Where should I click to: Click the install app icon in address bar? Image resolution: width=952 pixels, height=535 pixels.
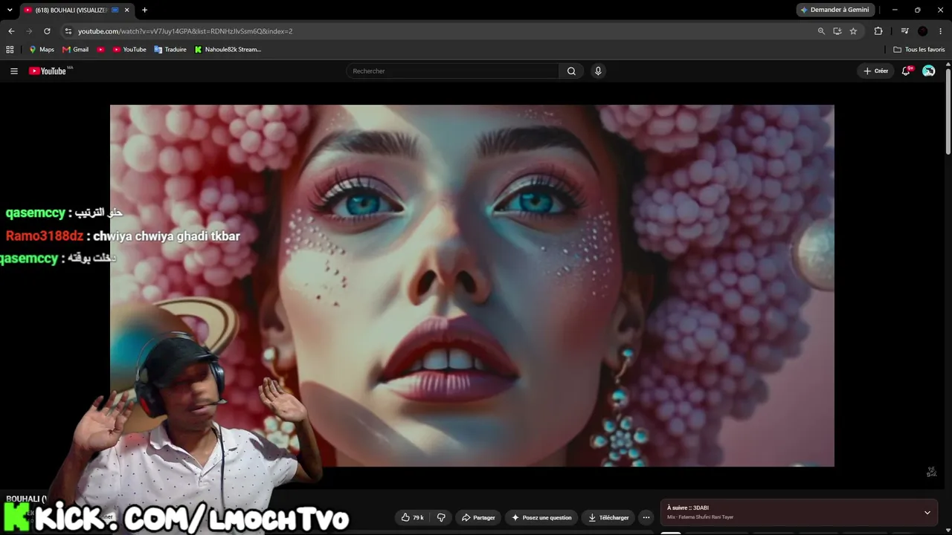tap(837, 31)
